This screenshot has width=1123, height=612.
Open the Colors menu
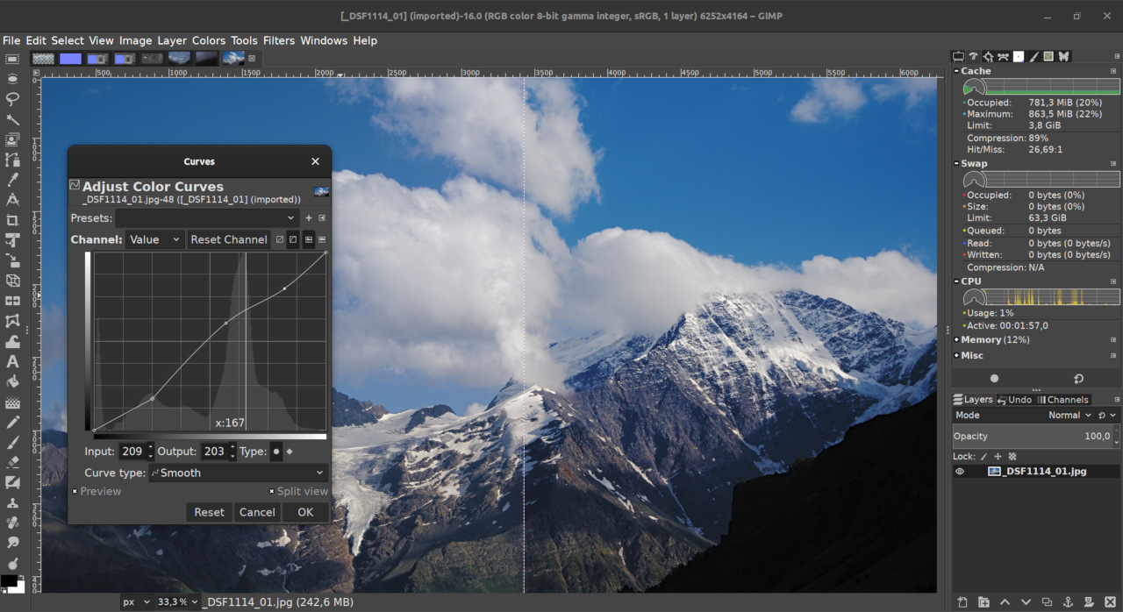(209, 40)
